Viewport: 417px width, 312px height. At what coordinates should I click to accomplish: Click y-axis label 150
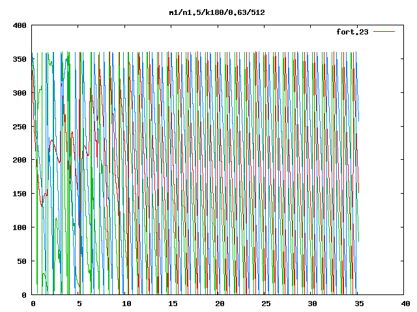pos(20,194)
